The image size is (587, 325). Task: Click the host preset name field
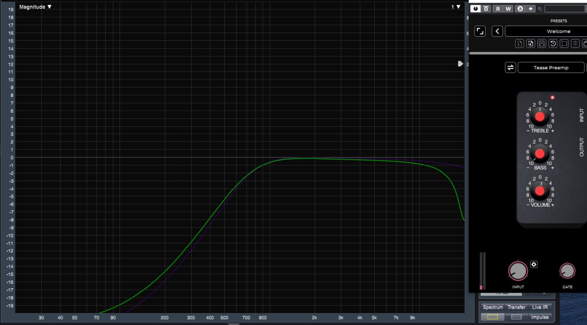click(x=565, y=9)
